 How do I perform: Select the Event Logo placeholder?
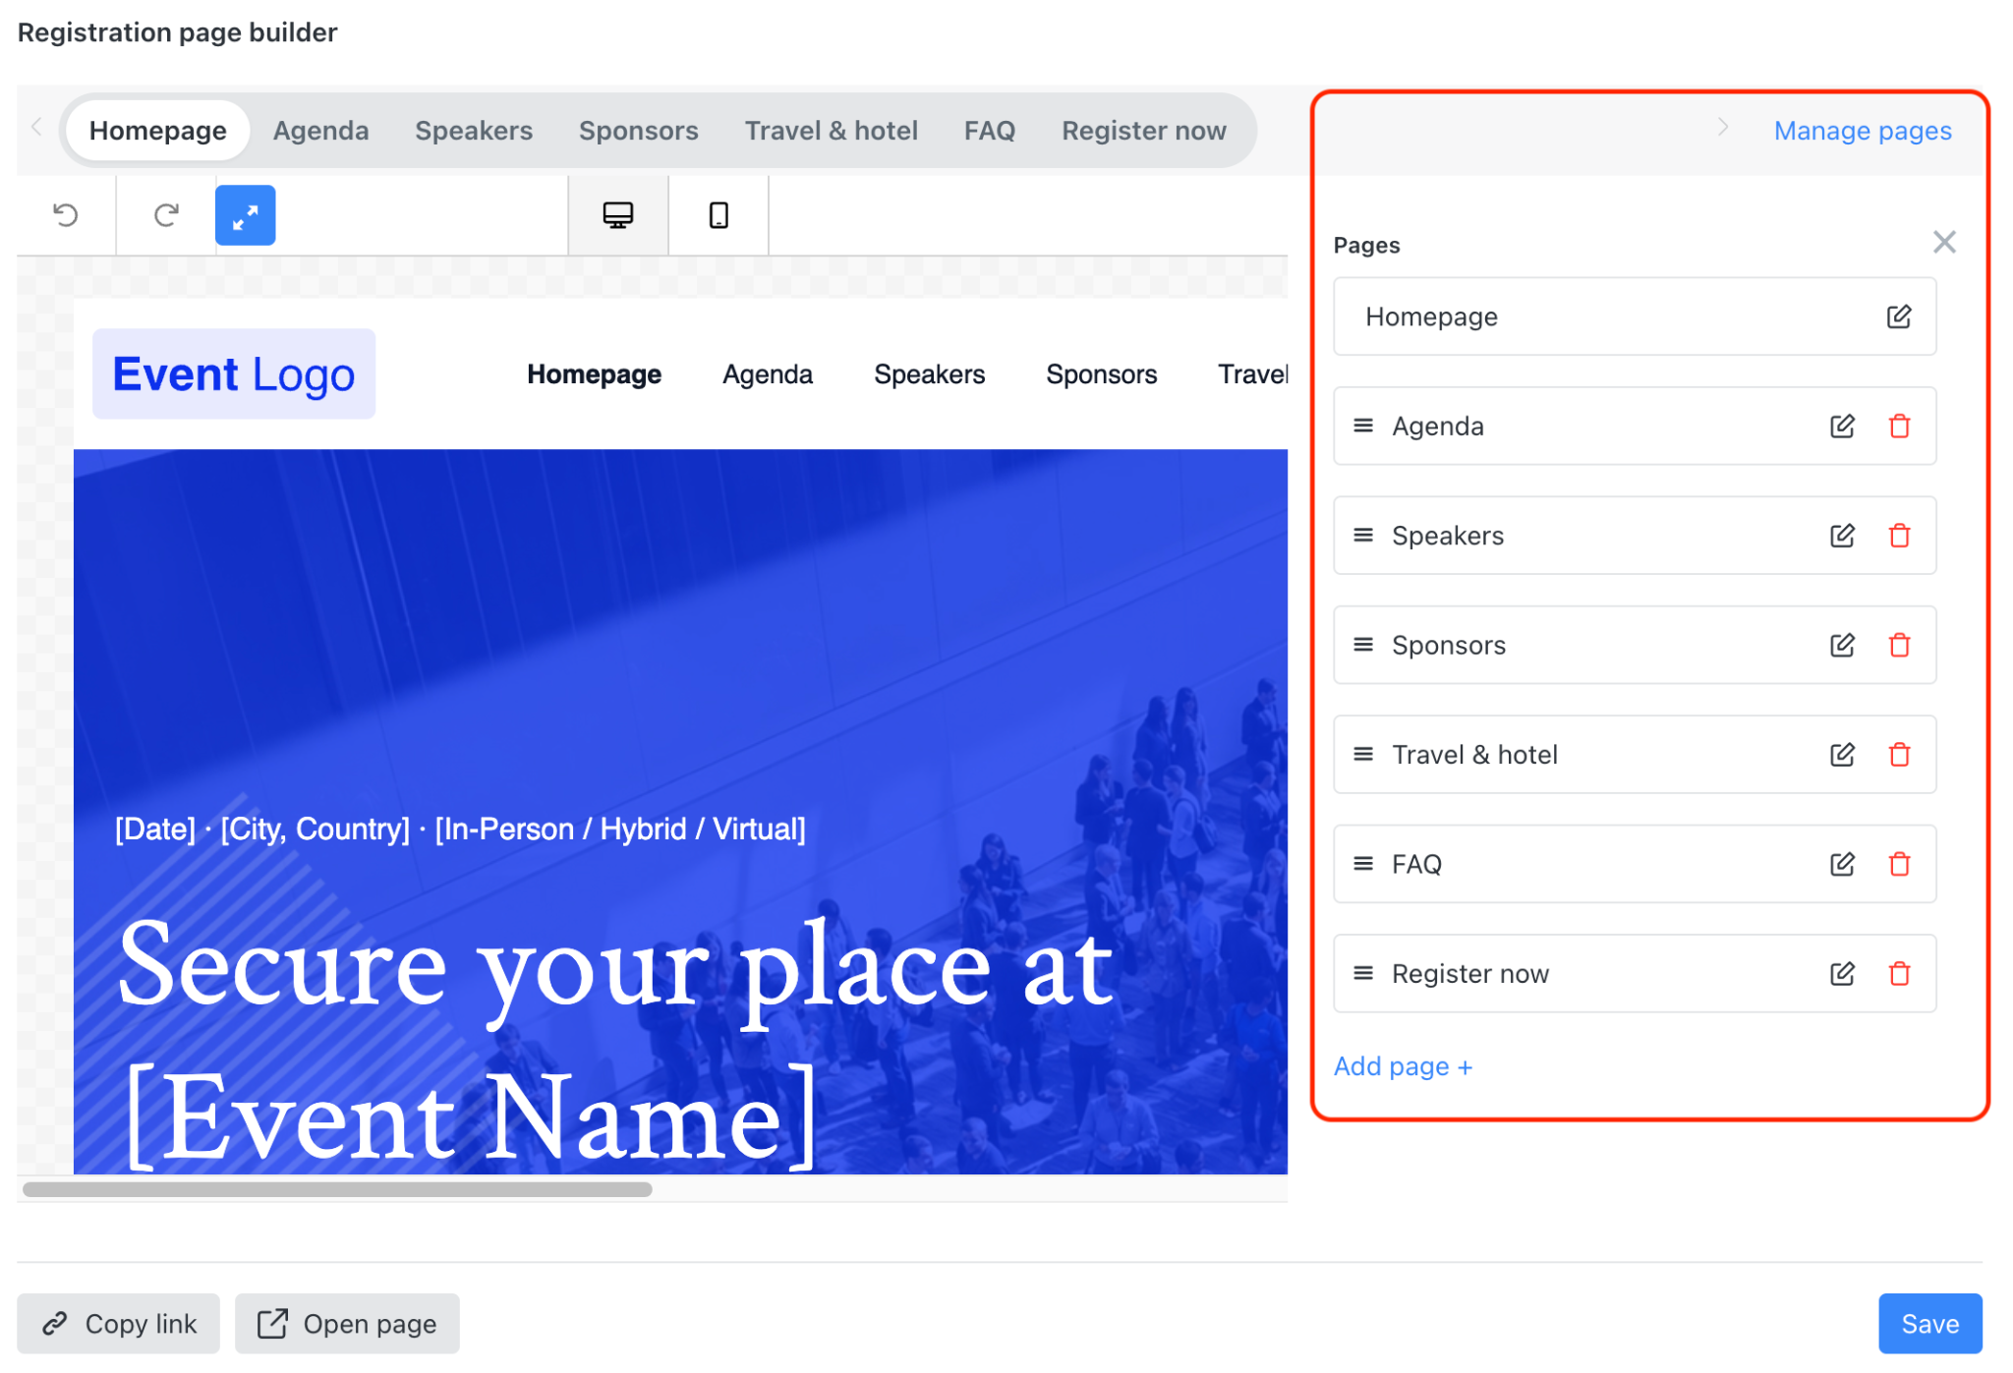click(234, 374)
